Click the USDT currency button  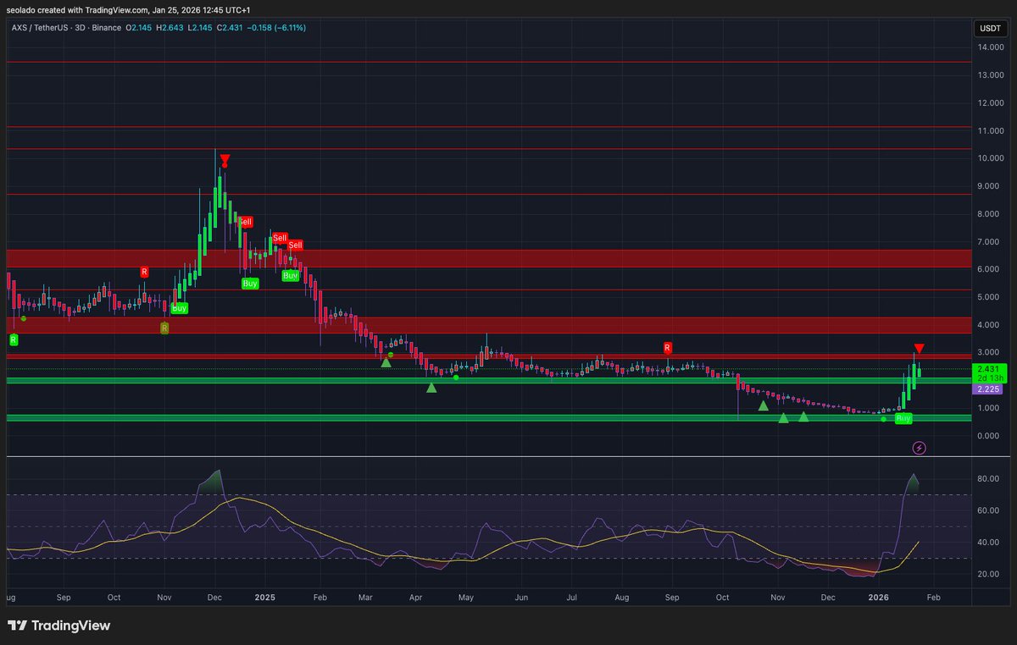(989, 28)
